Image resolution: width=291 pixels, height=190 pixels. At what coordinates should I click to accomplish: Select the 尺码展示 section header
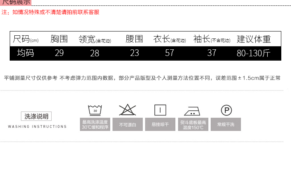(16, 2)
